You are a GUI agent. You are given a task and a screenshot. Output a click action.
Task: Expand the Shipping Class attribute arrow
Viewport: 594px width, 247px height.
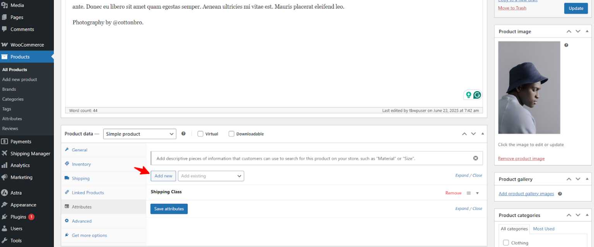pos(477,193)
